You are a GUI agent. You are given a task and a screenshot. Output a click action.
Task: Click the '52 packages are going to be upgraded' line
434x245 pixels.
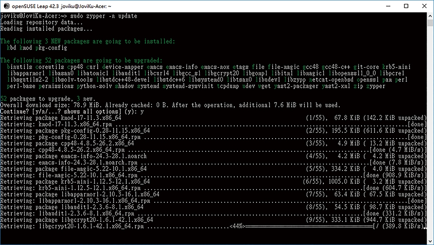pyautogui.click(x=82, y=60)
